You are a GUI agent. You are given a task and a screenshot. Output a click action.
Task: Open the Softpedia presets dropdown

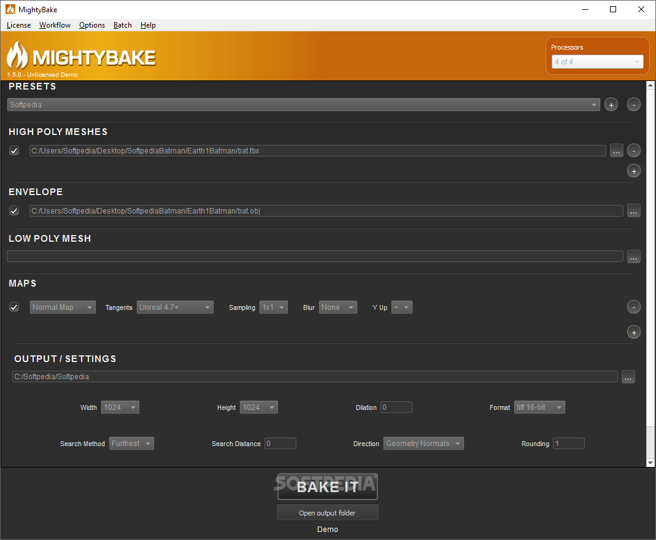(303, 104)
